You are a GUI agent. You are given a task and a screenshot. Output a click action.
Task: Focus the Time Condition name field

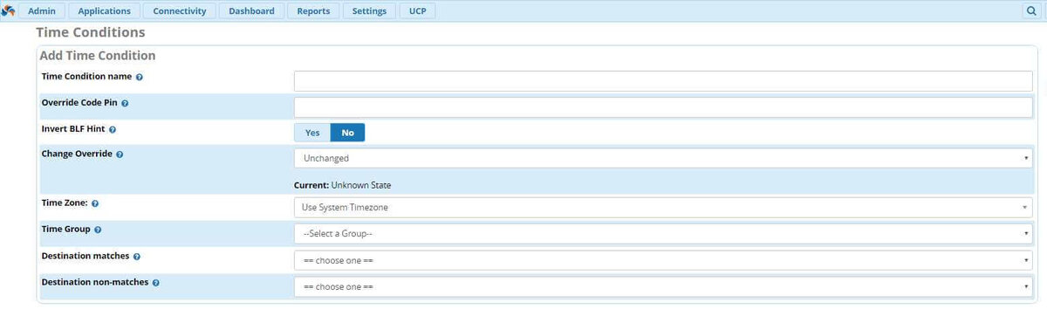point(663,81)
